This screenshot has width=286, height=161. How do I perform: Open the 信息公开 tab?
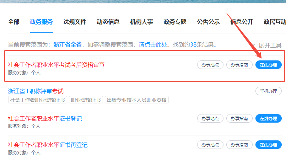click(242, 22)
